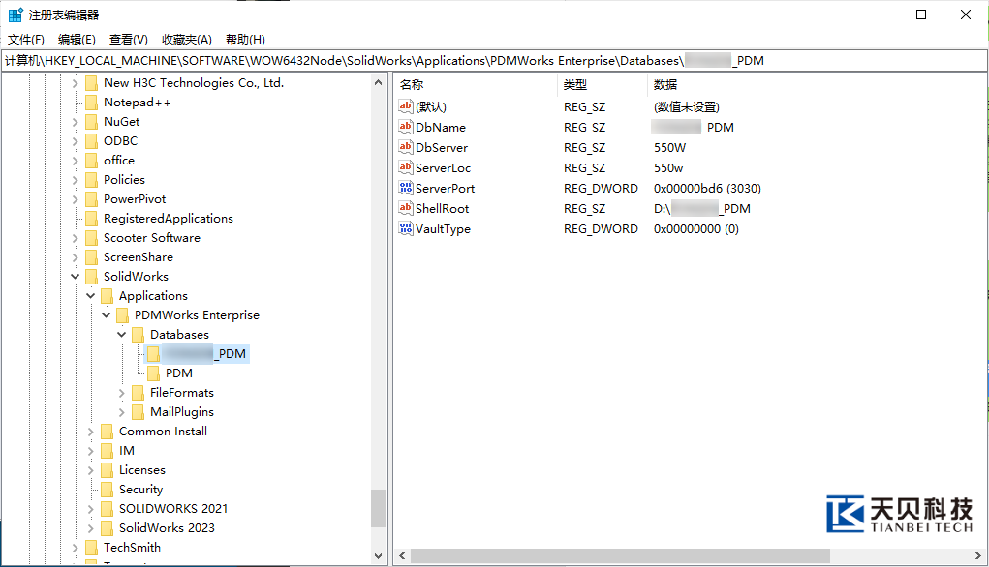Open the 收藏夹(A) menu

(186, 40)
